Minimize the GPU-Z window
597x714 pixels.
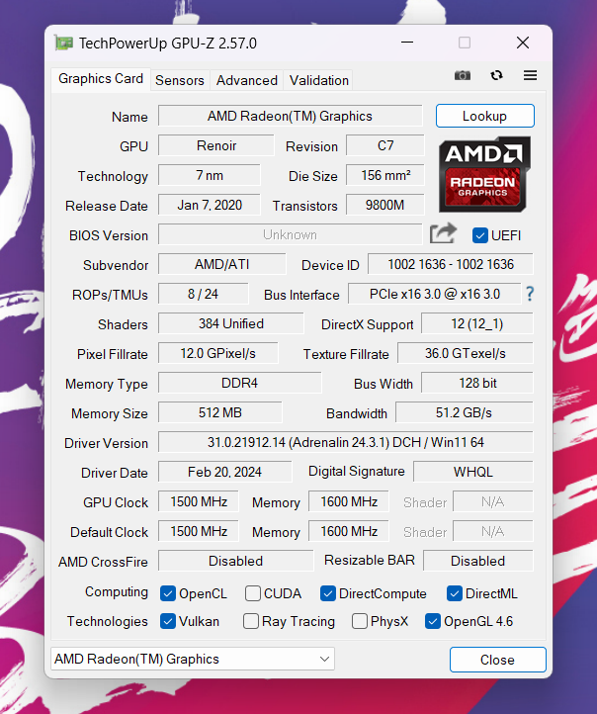point(407,43)
